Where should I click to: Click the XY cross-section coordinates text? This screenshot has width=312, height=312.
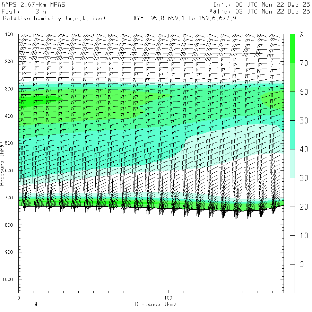185,18
